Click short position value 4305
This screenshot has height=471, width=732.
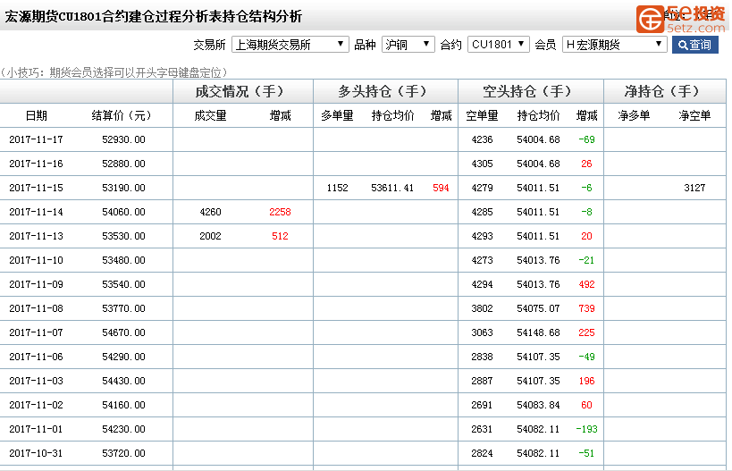(x=482, y=164)
